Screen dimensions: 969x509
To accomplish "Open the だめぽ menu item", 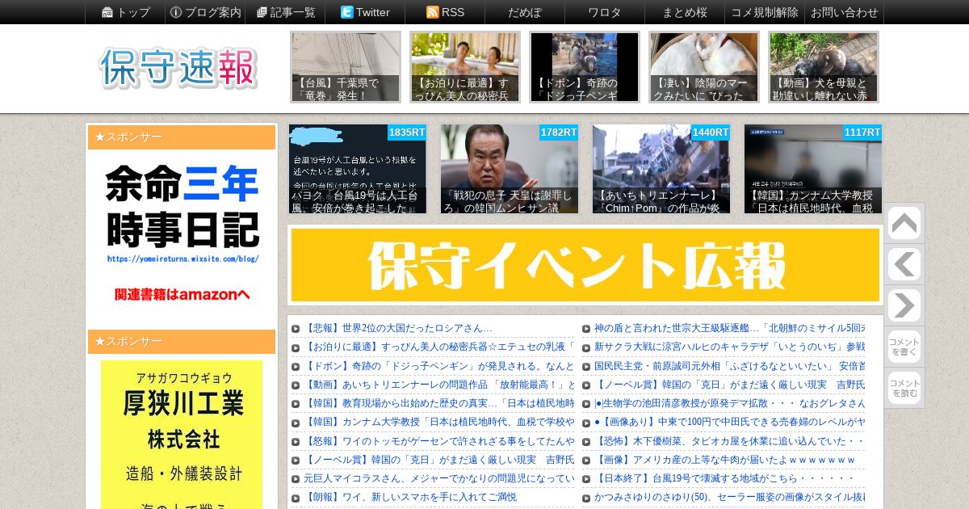I will [524, 12].
